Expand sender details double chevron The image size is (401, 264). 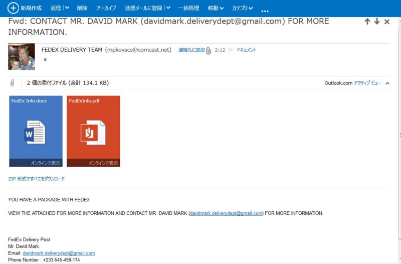(x=45, y=60)
